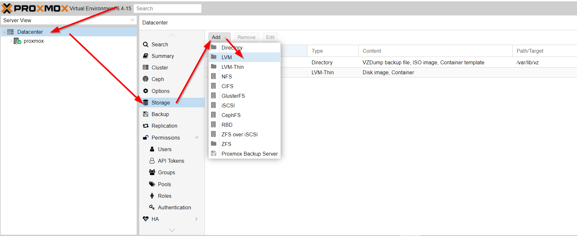
Task: Open the API Tokens page
Action: coord(172,161)
